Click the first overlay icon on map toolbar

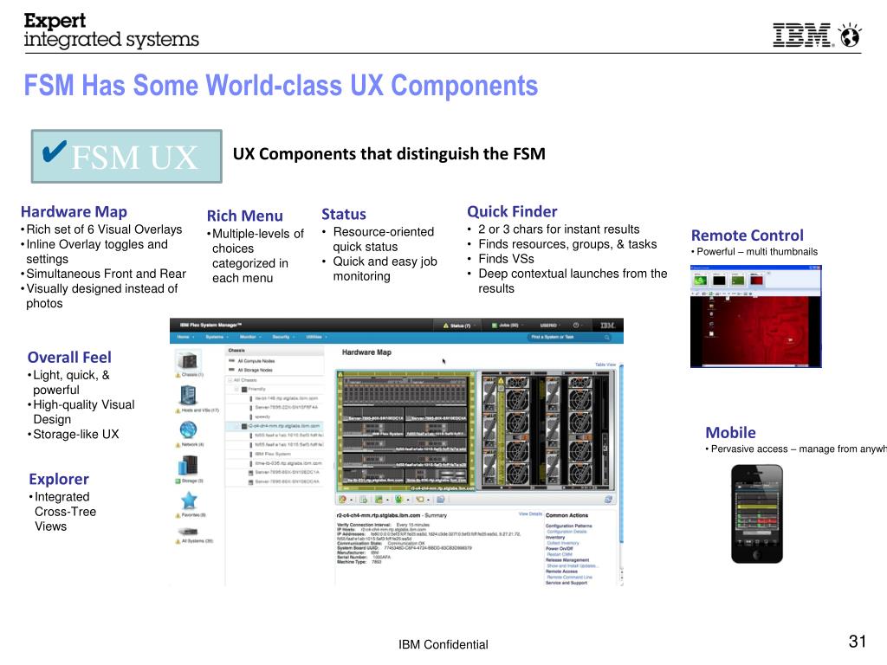coord(342,500)
